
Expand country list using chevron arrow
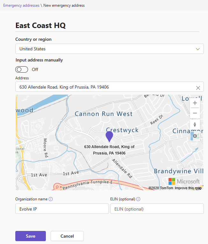198,49
